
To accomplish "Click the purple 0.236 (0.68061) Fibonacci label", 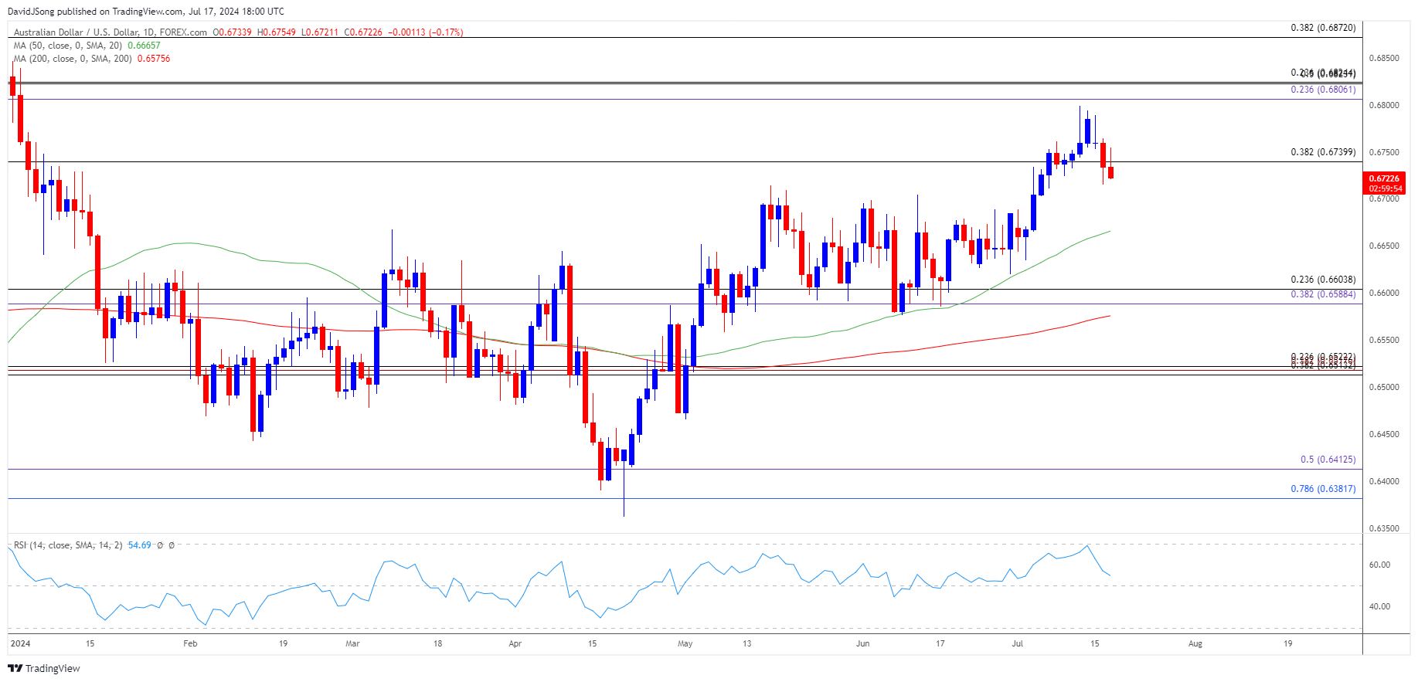I will (x=1323, y=90).
